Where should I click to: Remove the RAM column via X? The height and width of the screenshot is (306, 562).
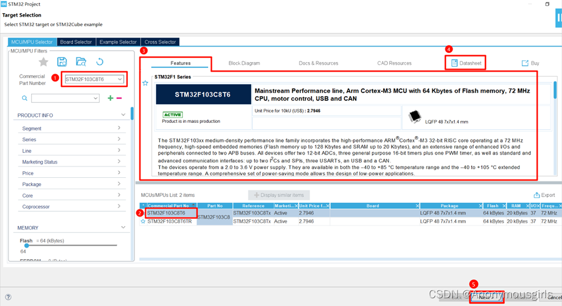tap(527, 206)
